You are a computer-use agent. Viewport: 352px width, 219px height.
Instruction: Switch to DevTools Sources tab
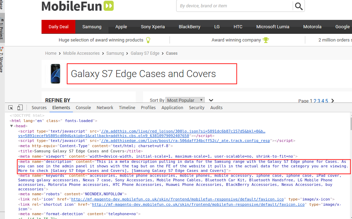39,108
